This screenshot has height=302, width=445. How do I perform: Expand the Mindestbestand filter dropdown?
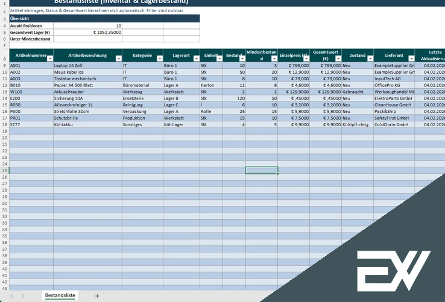[x=274, y=59]
